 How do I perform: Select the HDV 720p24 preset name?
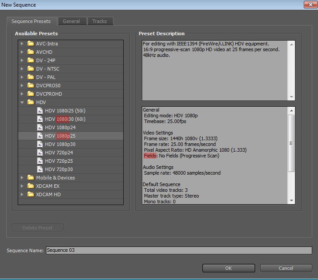(59, 153)
